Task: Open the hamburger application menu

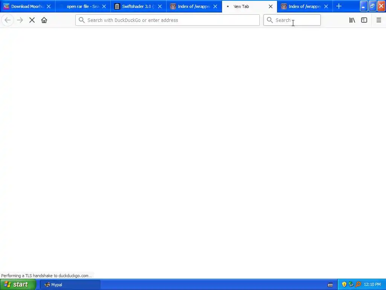Action: click(378, 20)
